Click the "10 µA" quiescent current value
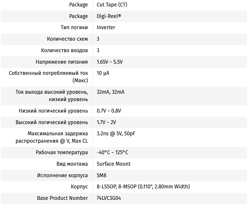Screen dimensions: 247x204 tap(103, 73)
